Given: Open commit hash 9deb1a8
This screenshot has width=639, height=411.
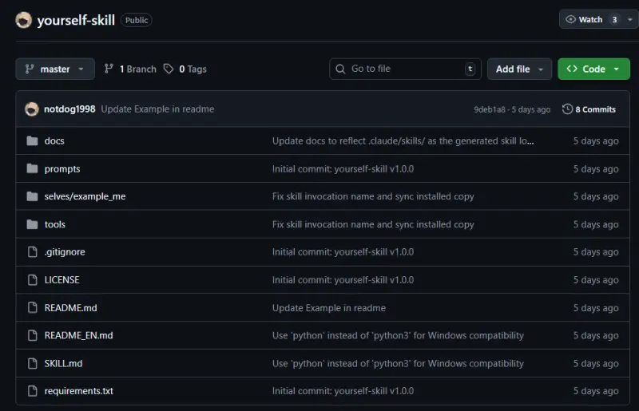Looking at the screenshot, I should pyautogui.click(x=490, y=109).
